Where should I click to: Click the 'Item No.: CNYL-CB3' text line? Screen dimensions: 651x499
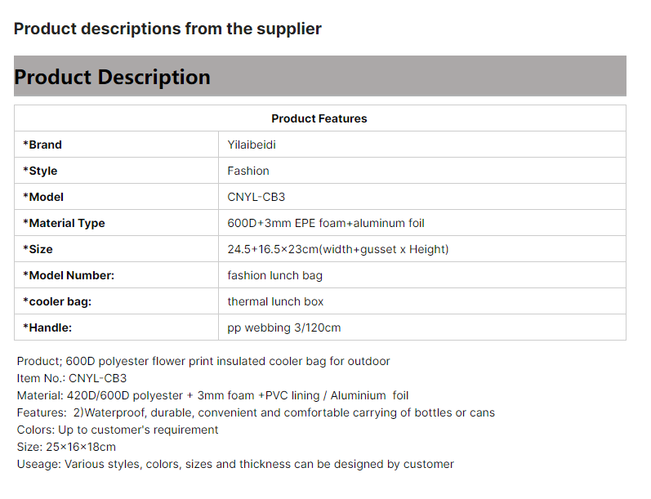[x=72, y=378]
